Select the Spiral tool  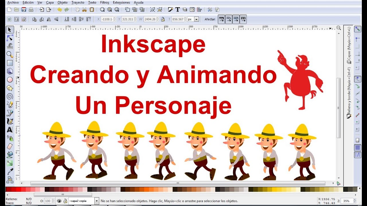coord(10,96)
